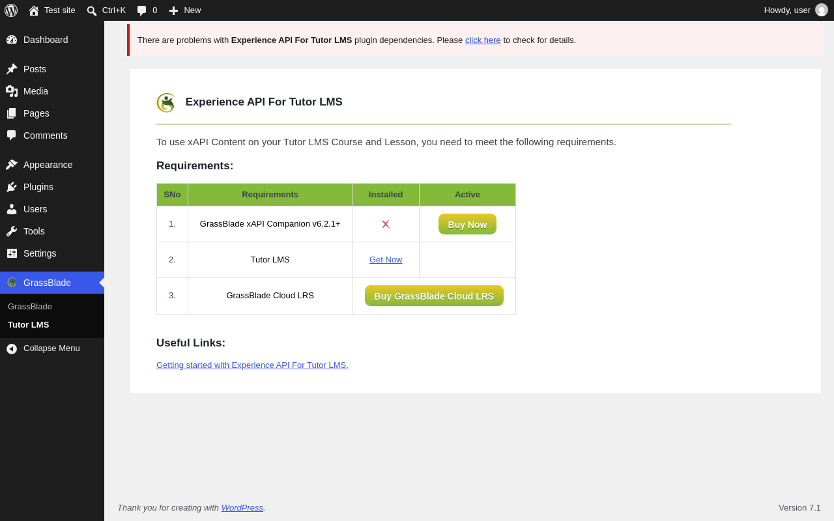Viewport: 834px width, 521px height.
Task: Click the New toolbar item label
Action: click(x=192, y=10)
